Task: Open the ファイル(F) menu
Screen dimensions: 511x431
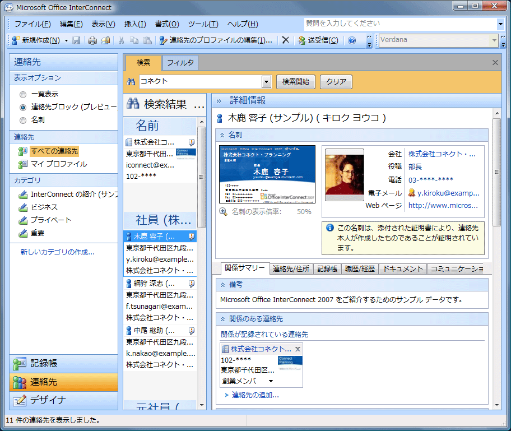Action: click(32, 24)
